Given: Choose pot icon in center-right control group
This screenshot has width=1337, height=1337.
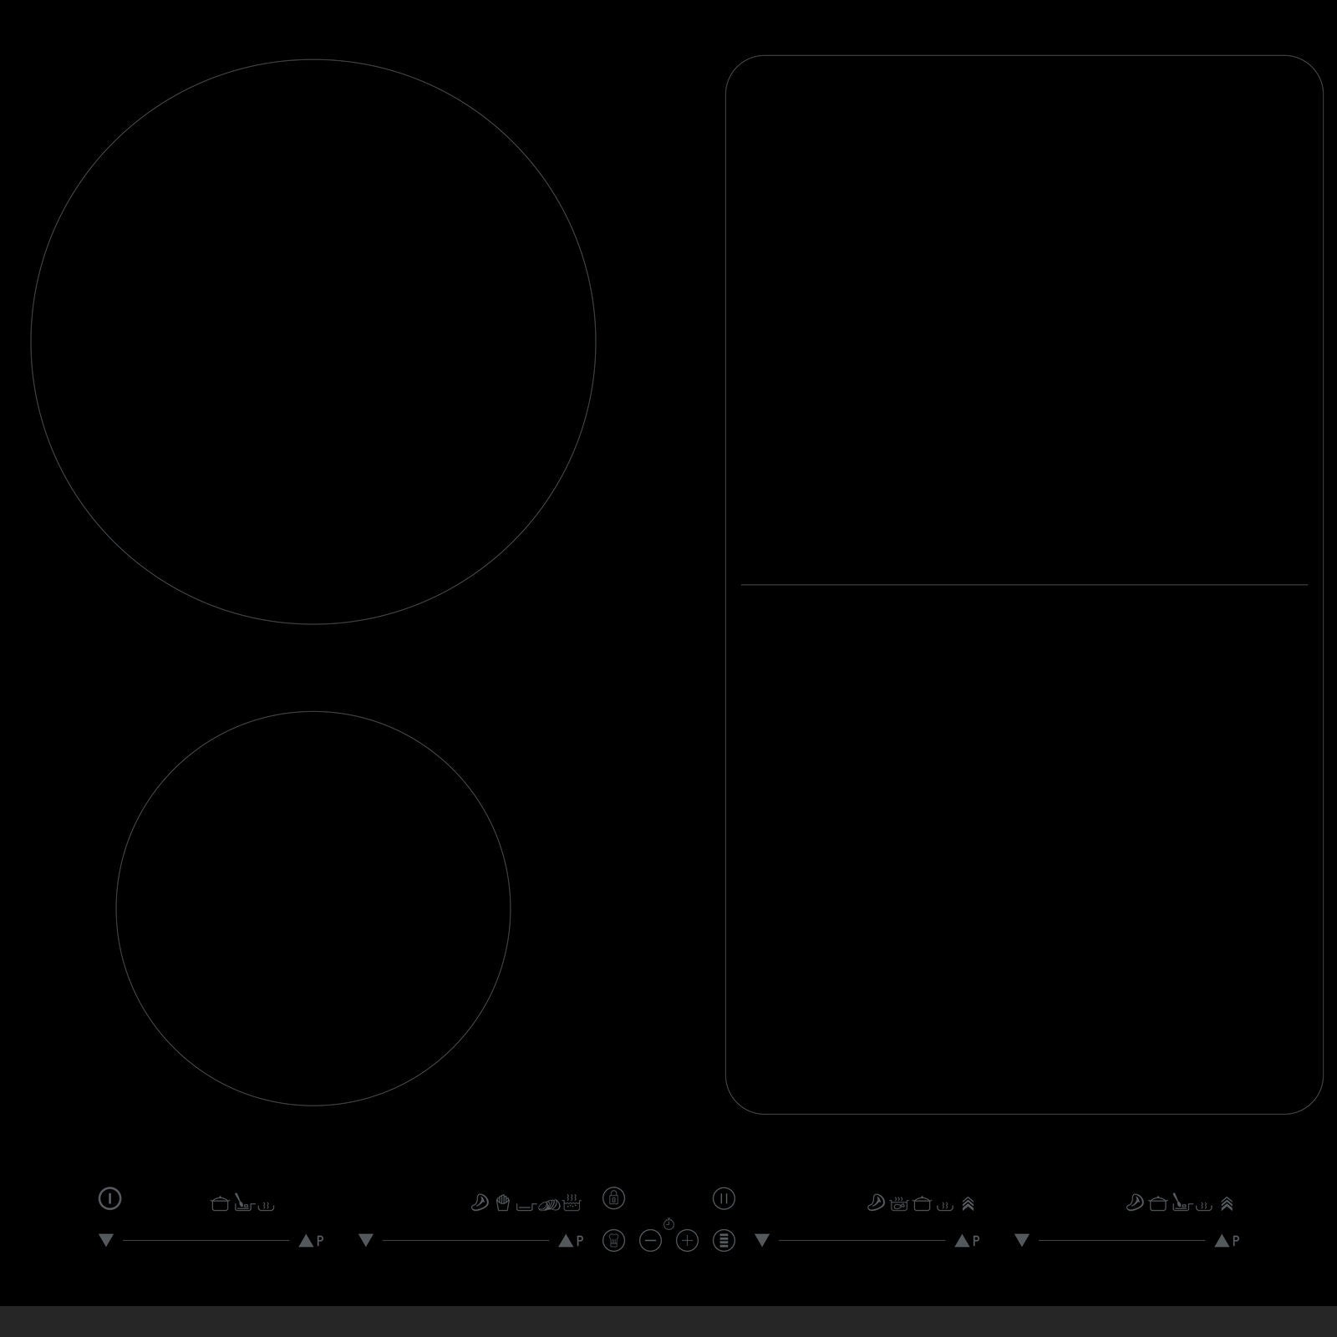Looking at the screenshot, I should (x=922, y=1203).
